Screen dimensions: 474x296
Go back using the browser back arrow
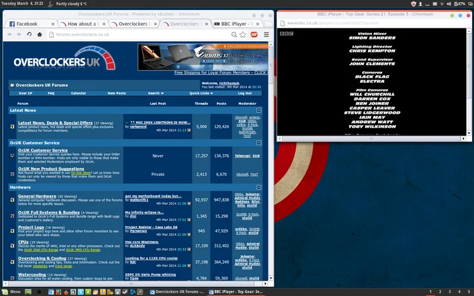tap(9, 34)
